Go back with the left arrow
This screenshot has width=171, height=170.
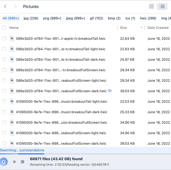point(5,6)
